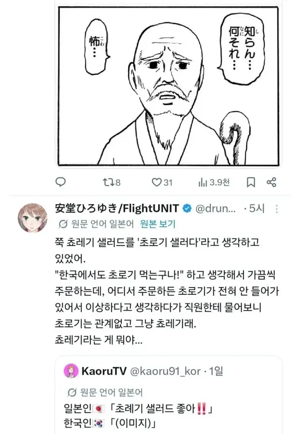This screenshot has height=434, width=300.
Task: Open the manga panel image
Action: pyautogui.click(x=168, y=86)
